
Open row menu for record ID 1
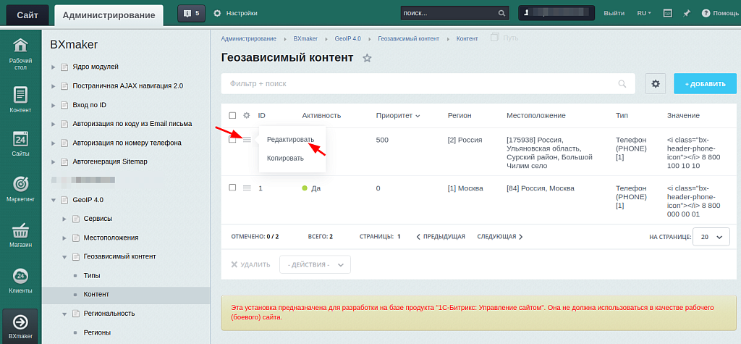(247, 188)
